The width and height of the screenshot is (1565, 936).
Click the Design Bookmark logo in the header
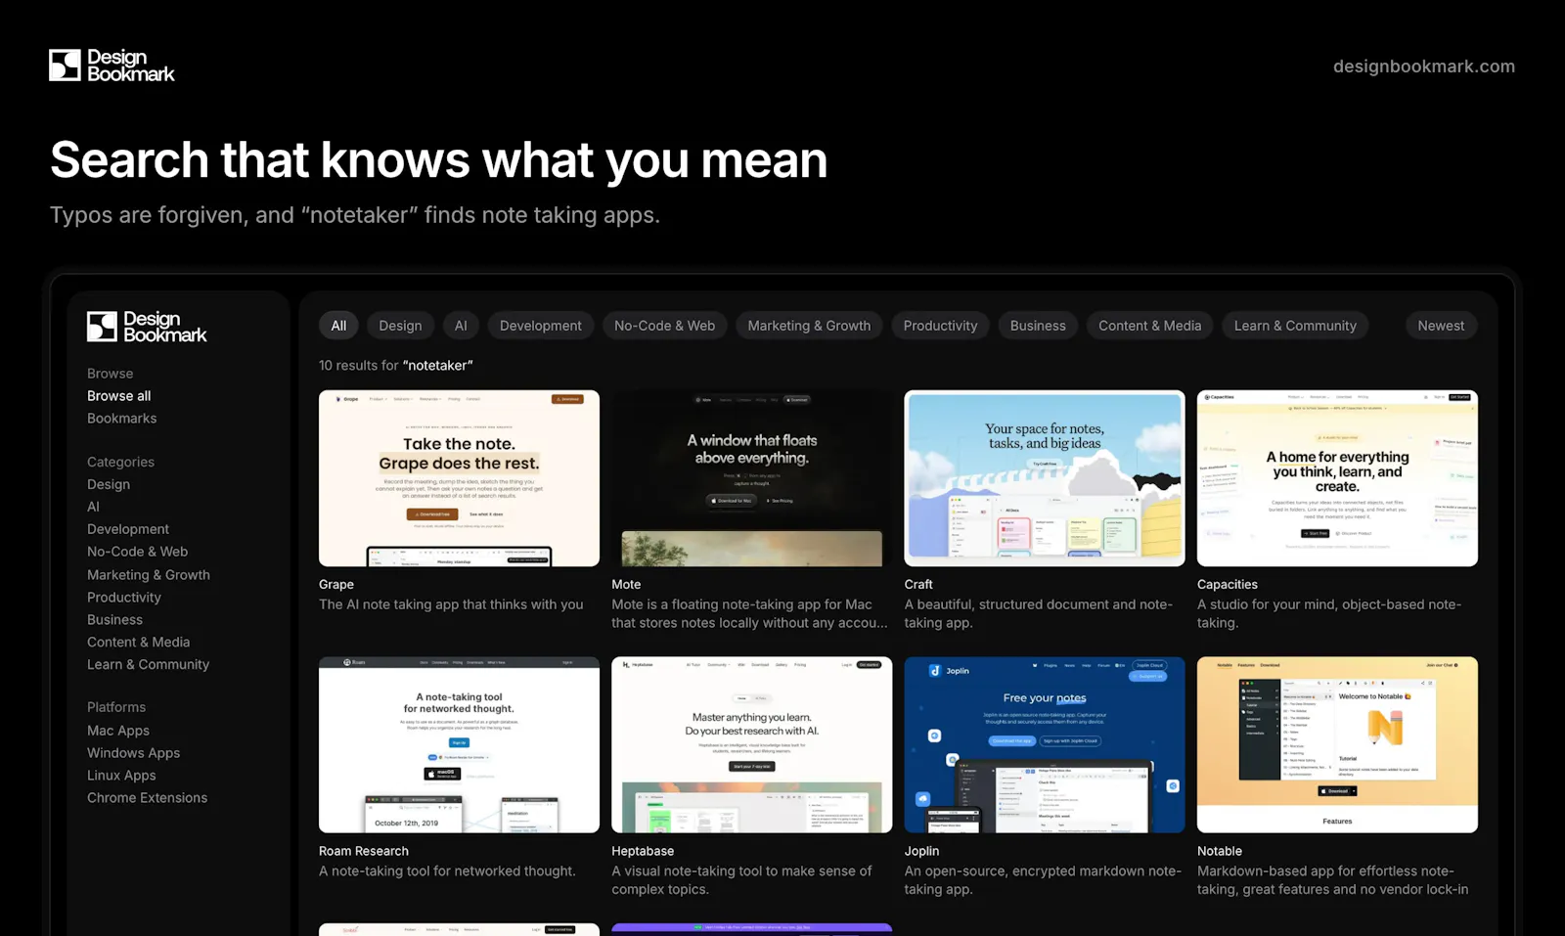pos(112,66)
